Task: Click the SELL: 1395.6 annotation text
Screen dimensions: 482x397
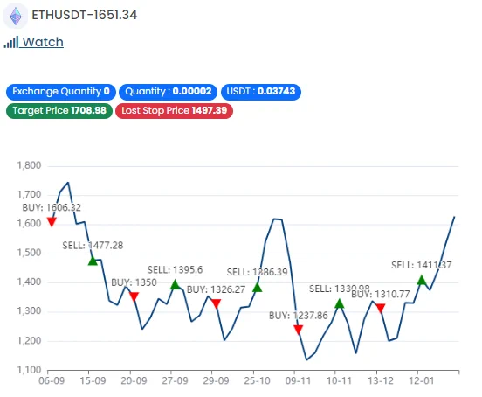Action: click(x=175, y=270)
